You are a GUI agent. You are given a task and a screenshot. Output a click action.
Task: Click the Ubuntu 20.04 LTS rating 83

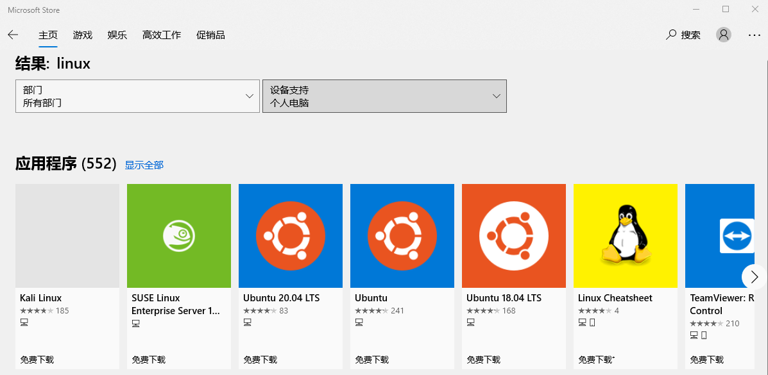point(266,310)
